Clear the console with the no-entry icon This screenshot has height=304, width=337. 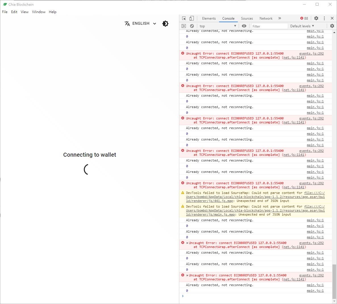click(192, 26)
